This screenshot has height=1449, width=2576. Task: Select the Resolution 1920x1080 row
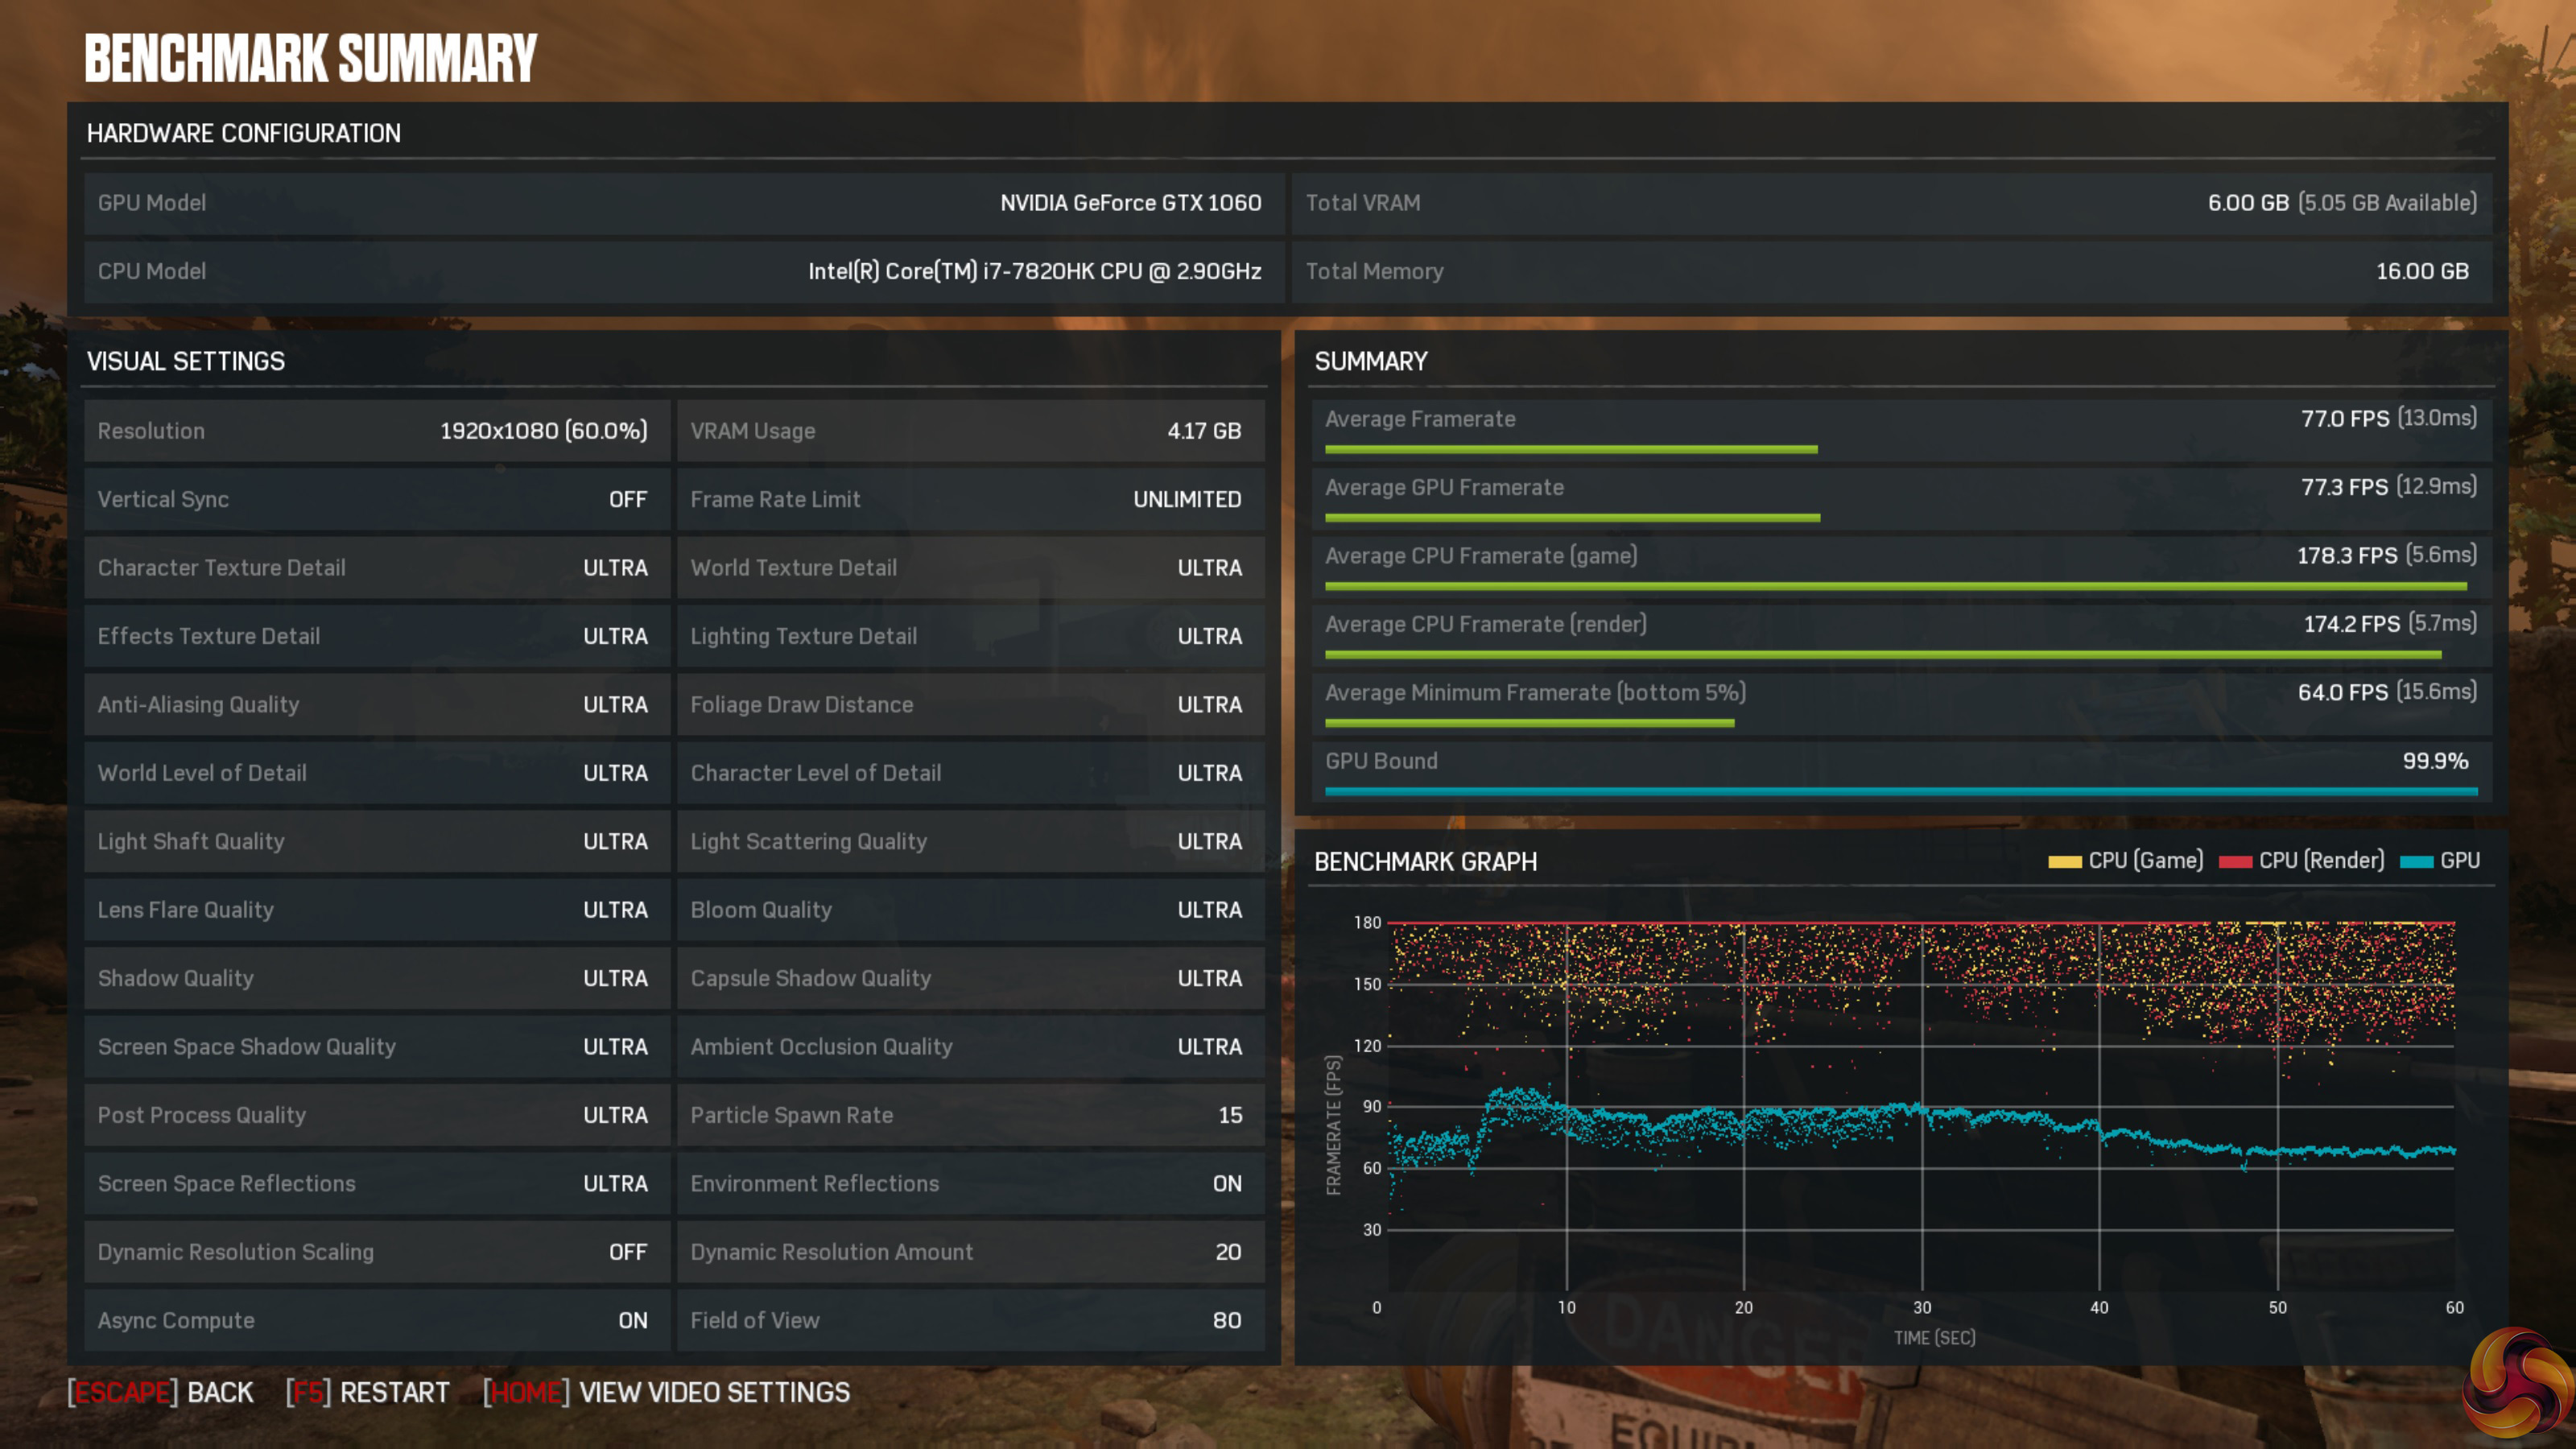tap(376, 431)
